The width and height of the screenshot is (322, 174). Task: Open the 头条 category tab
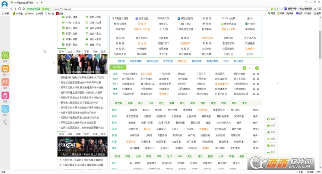(151, 103)
